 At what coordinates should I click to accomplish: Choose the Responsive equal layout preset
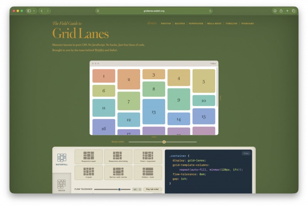pos(89,156)
